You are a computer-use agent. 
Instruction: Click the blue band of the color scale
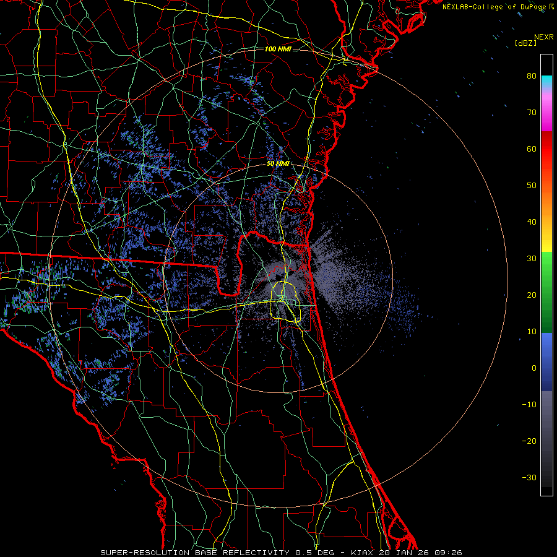[546, 362]
